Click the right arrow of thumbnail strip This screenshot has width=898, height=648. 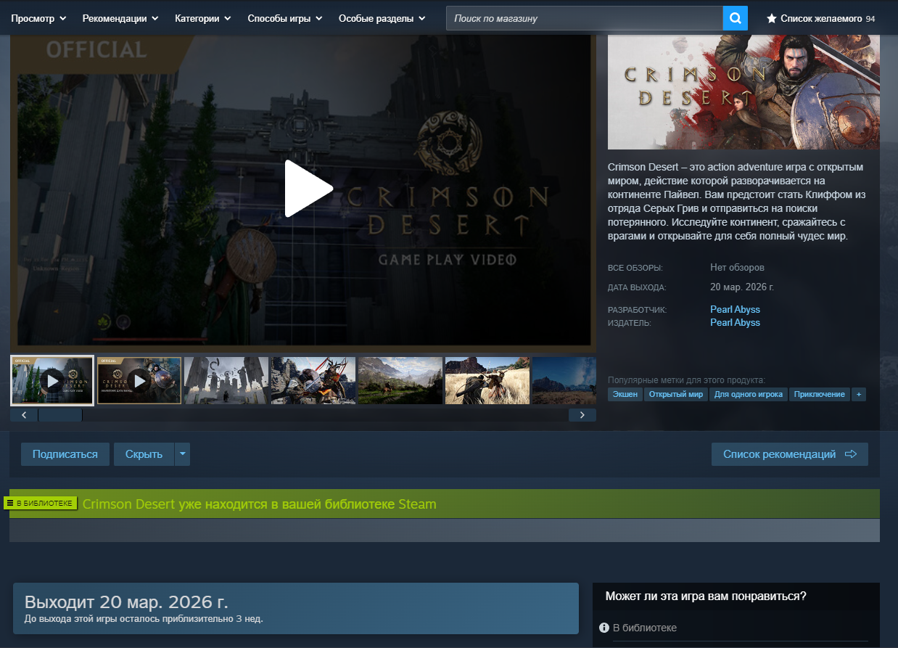coord(582,415)
